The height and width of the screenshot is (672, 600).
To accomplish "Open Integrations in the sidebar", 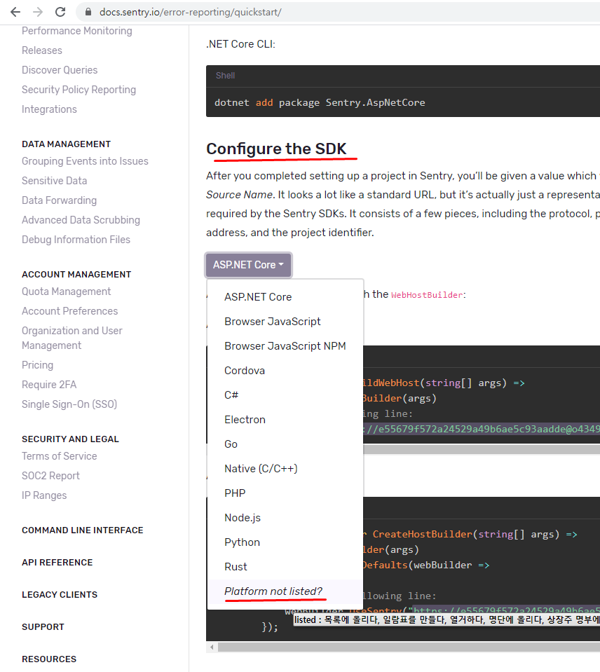I will pyautogui.click(x=49, y=109).
